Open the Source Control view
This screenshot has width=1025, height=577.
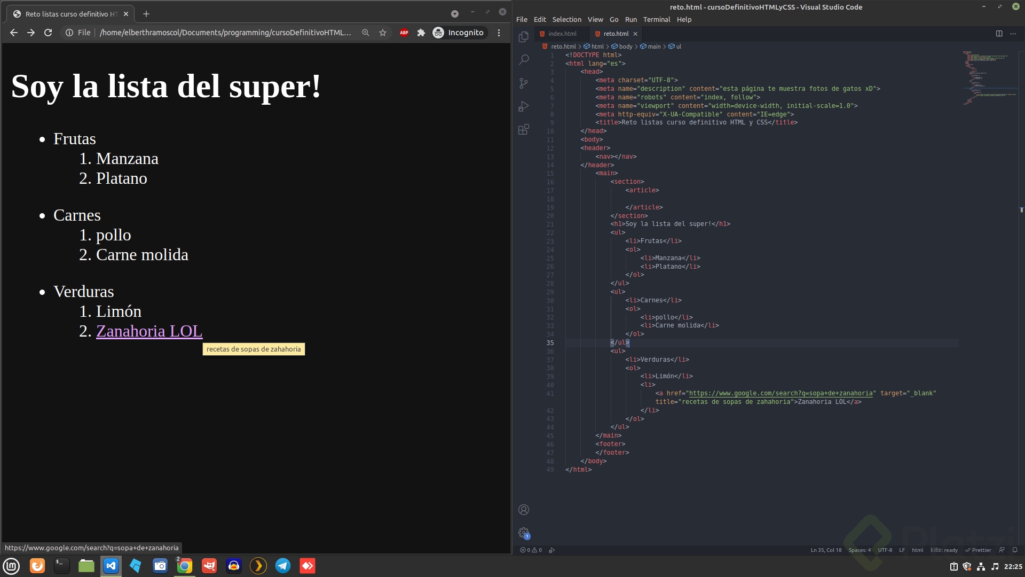pos(524,83)
